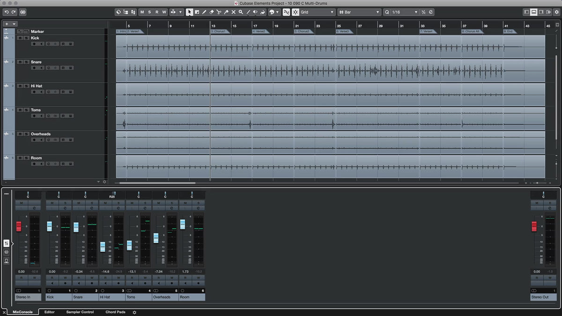562x316 pixels.
Task: Open the Sampler Control tab
Action: coord(80,312)
